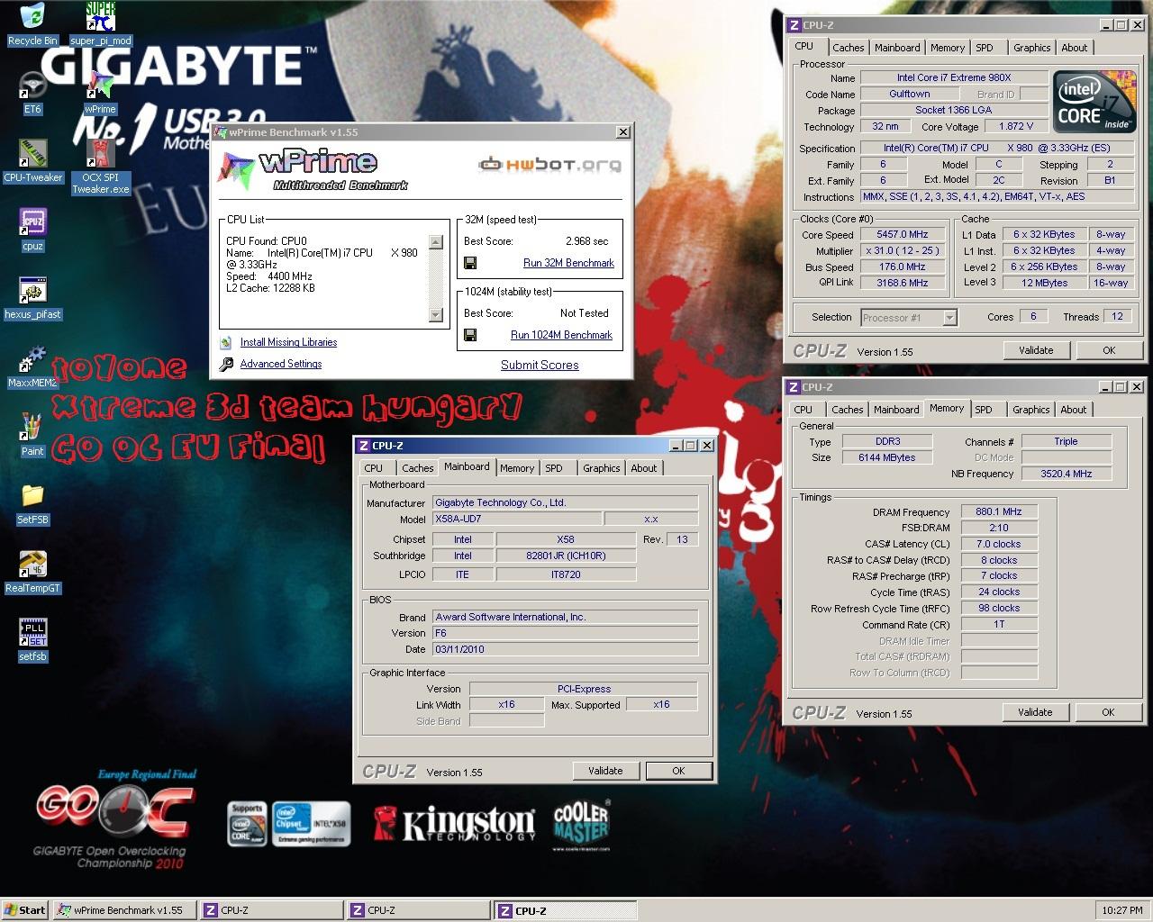Select Memory tab in Mainboard CPU-Z window
The height and width of the screenshot is (922, 1153).
pos(517,467)
